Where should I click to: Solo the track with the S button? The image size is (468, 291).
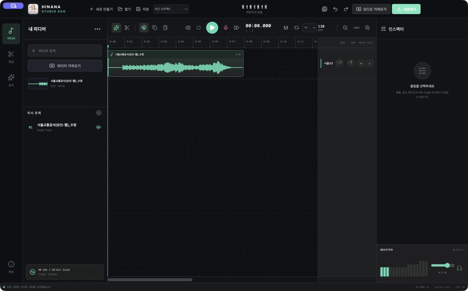369,63
